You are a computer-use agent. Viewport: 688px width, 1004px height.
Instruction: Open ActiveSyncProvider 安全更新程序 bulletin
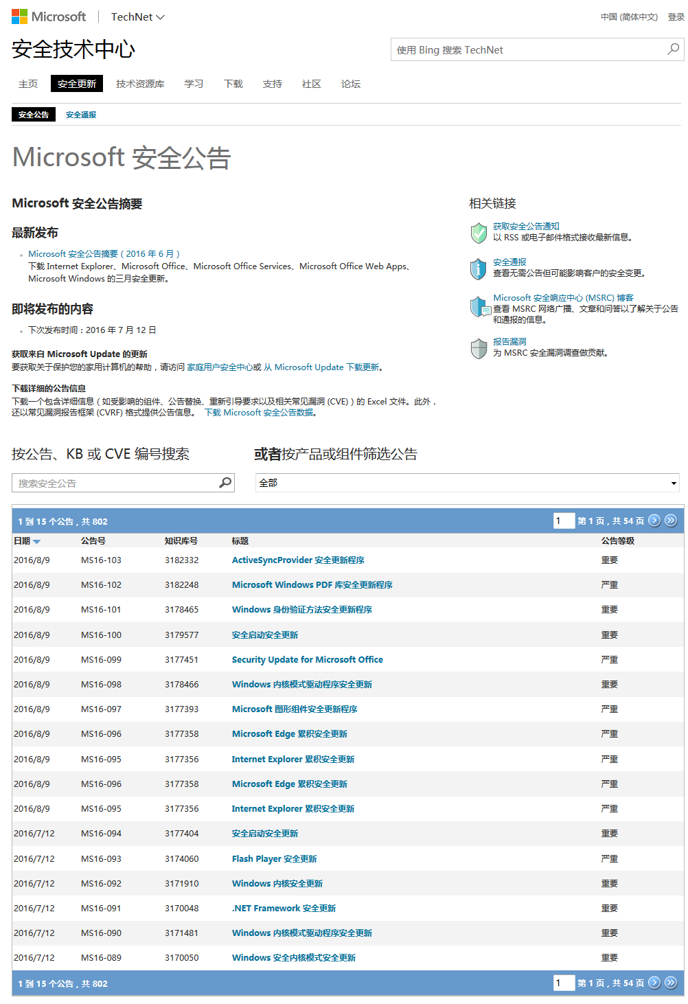click(x=298, y=560)
